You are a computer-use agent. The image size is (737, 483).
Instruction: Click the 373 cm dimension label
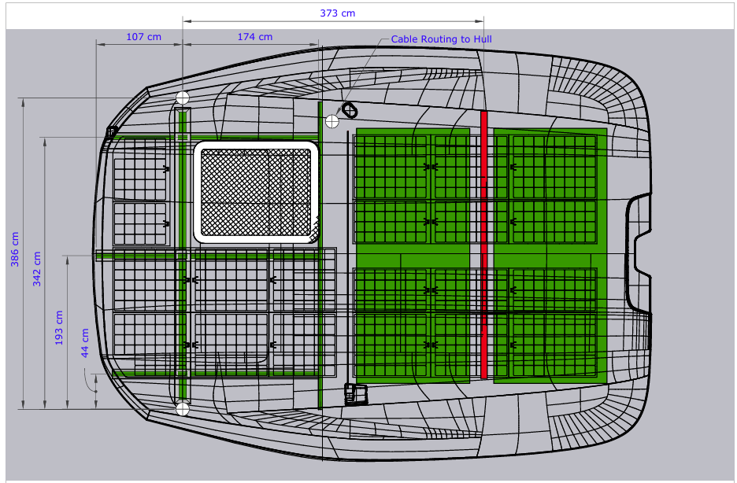337,13
